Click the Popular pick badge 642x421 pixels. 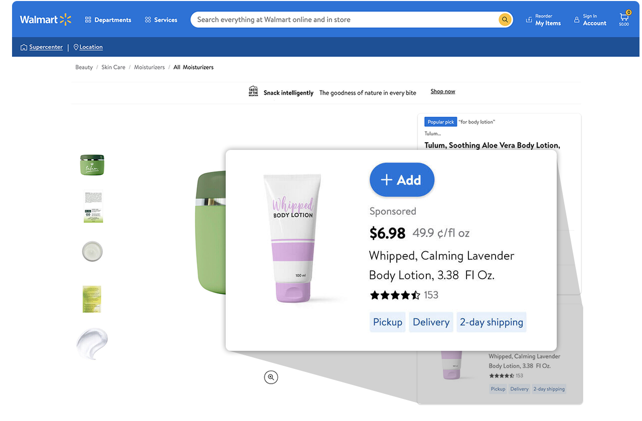441,122
